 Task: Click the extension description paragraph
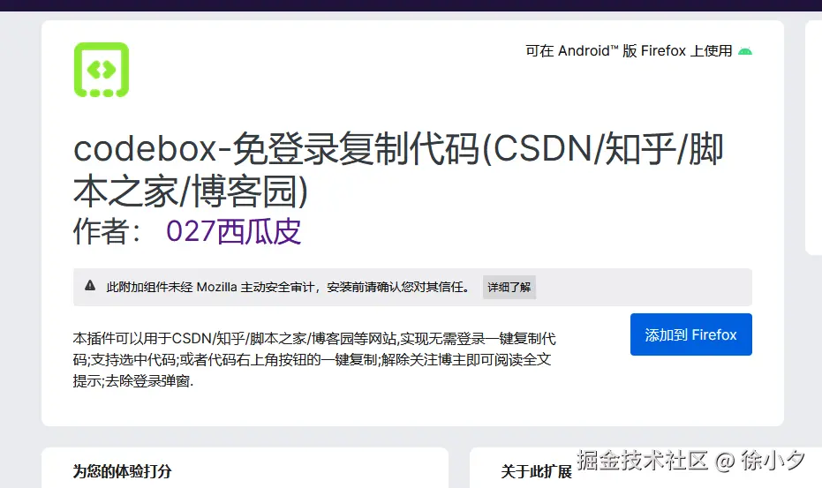[x=314, y=359]
